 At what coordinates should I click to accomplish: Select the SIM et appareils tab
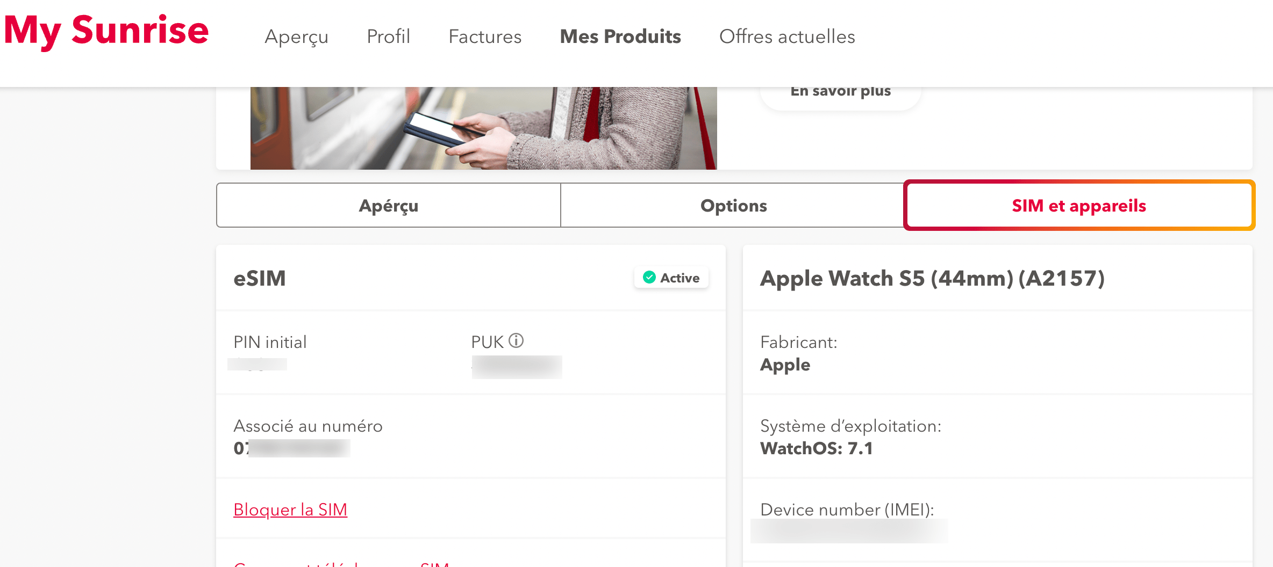[1079, 206]
